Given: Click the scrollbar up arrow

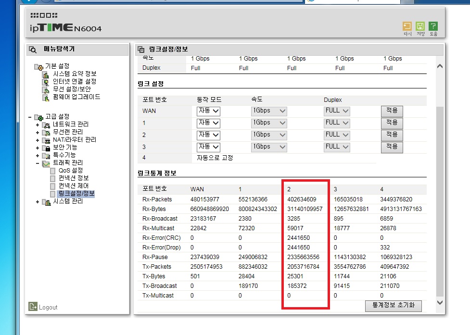Looking at the screenshot, I should point(440,66).
